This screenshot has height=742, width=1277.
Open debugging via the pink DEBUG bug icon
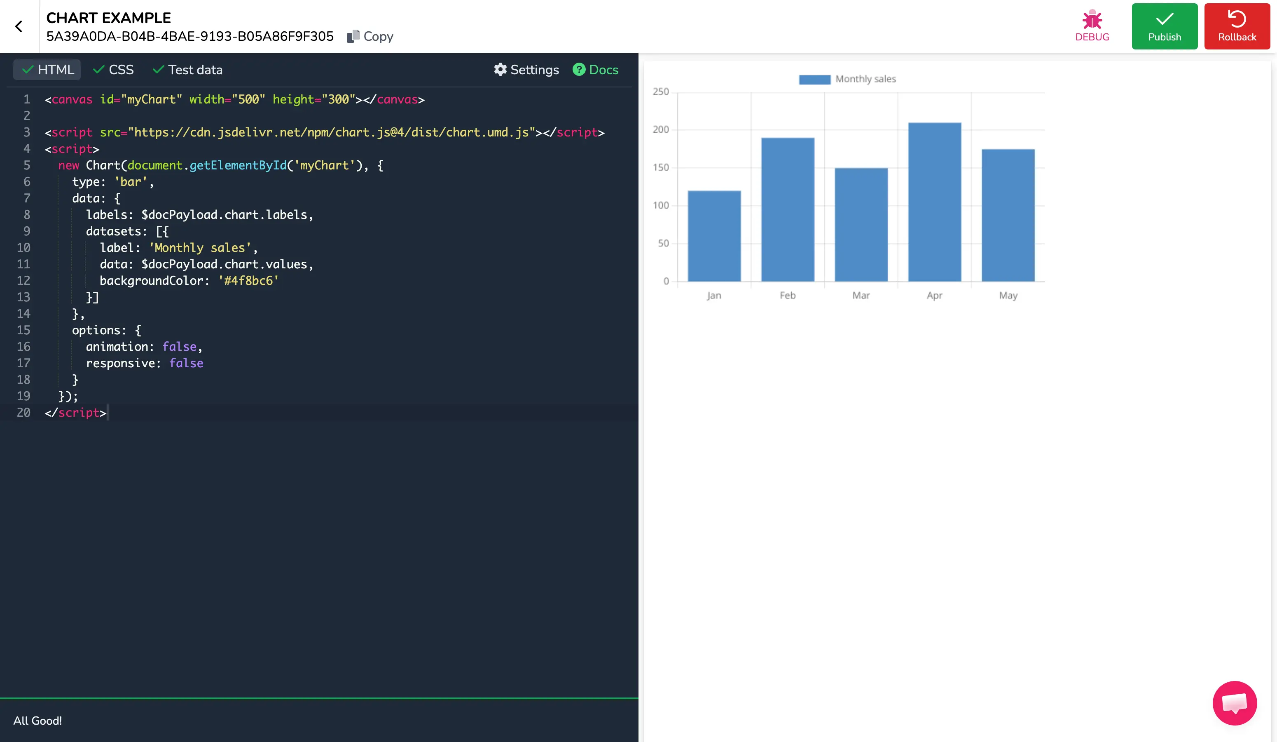(x=1092, y=19)
